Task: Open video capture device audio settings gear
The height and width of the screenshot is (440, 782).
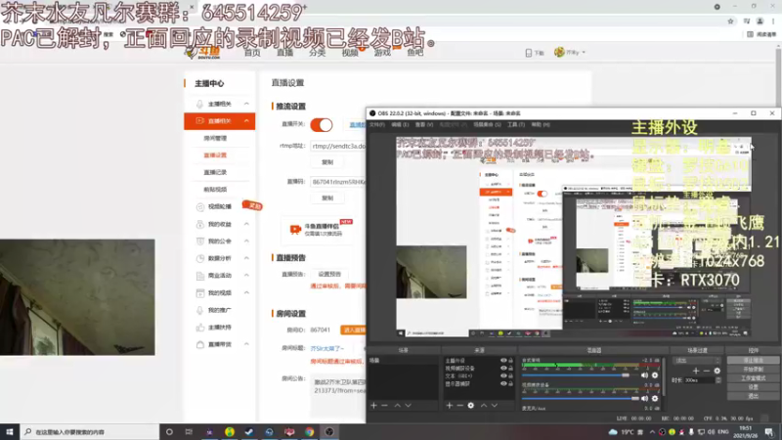Action: [x=655, y=399]
